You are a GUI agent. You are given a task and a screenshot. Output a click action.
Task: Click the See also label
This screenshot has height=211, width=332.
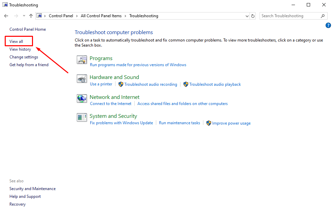coord(16,181)
